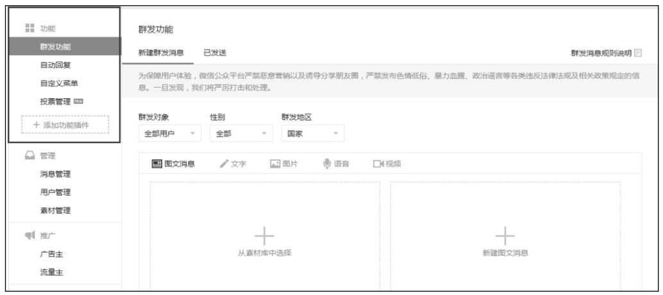The width and height of the screenshot is (663, 295).
Task: Open 素材管理 in the sidebar
Action: point(55,210)
